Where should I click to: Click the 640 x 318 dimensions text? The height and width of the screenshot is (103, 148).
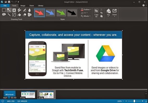[11, 101]
